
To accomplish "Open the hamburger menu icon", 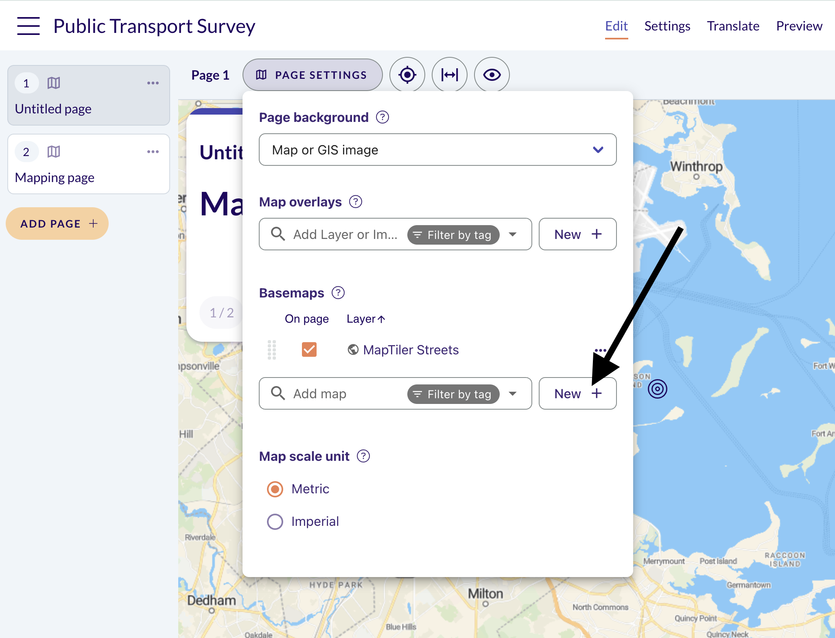I will (28, 26).
